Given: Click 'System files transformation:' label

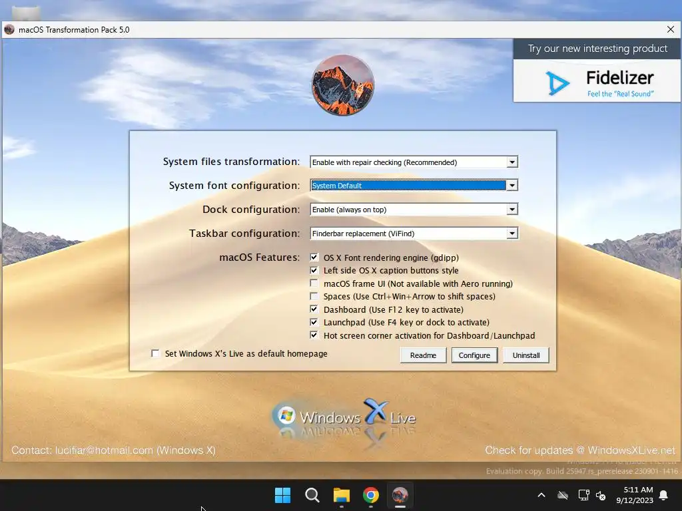Looking at the screenshot, I should (231, 162).
